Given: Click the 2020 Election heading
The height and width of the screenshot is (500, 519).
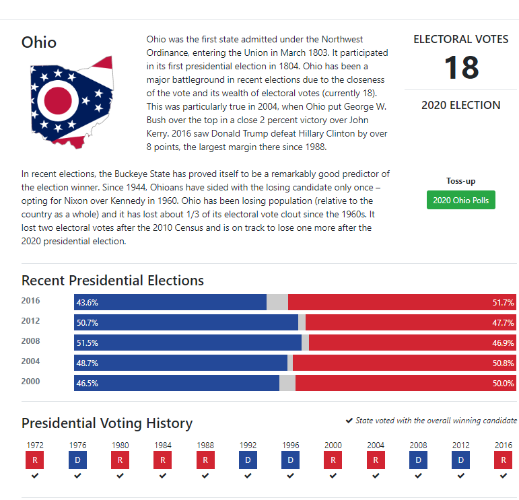Looking at the screenshot, I should coord(461,105).
